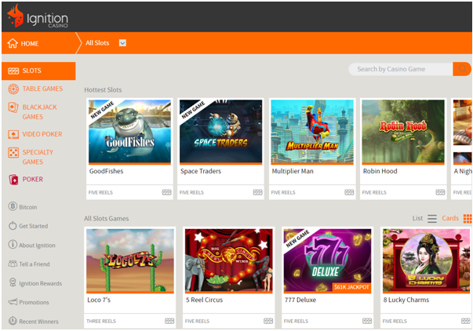This screenshot has width=473, height=331.
Task: Click the reel icon on 5 Reel Circus card
Action: click(268, 321)
